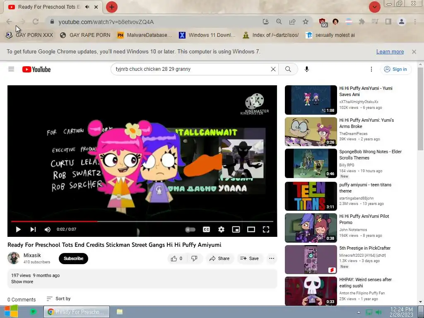This screenshot has height=318, width=424.
Task: Open YouTube three-dot settings menu
Action: (x=371, y=69)
